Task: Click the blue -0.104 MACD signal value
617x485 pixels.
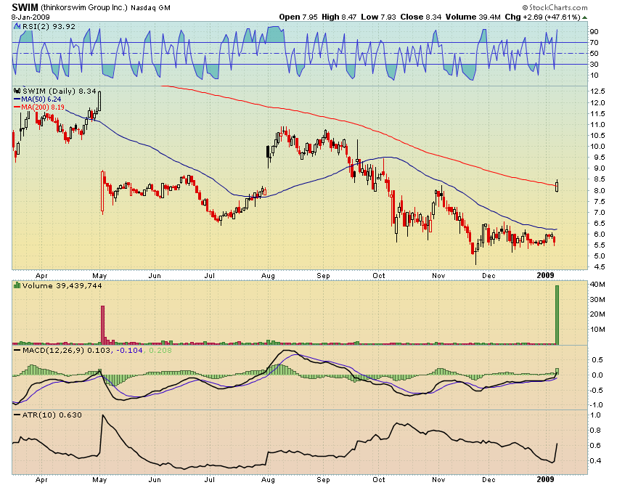Action: (129, 350)
